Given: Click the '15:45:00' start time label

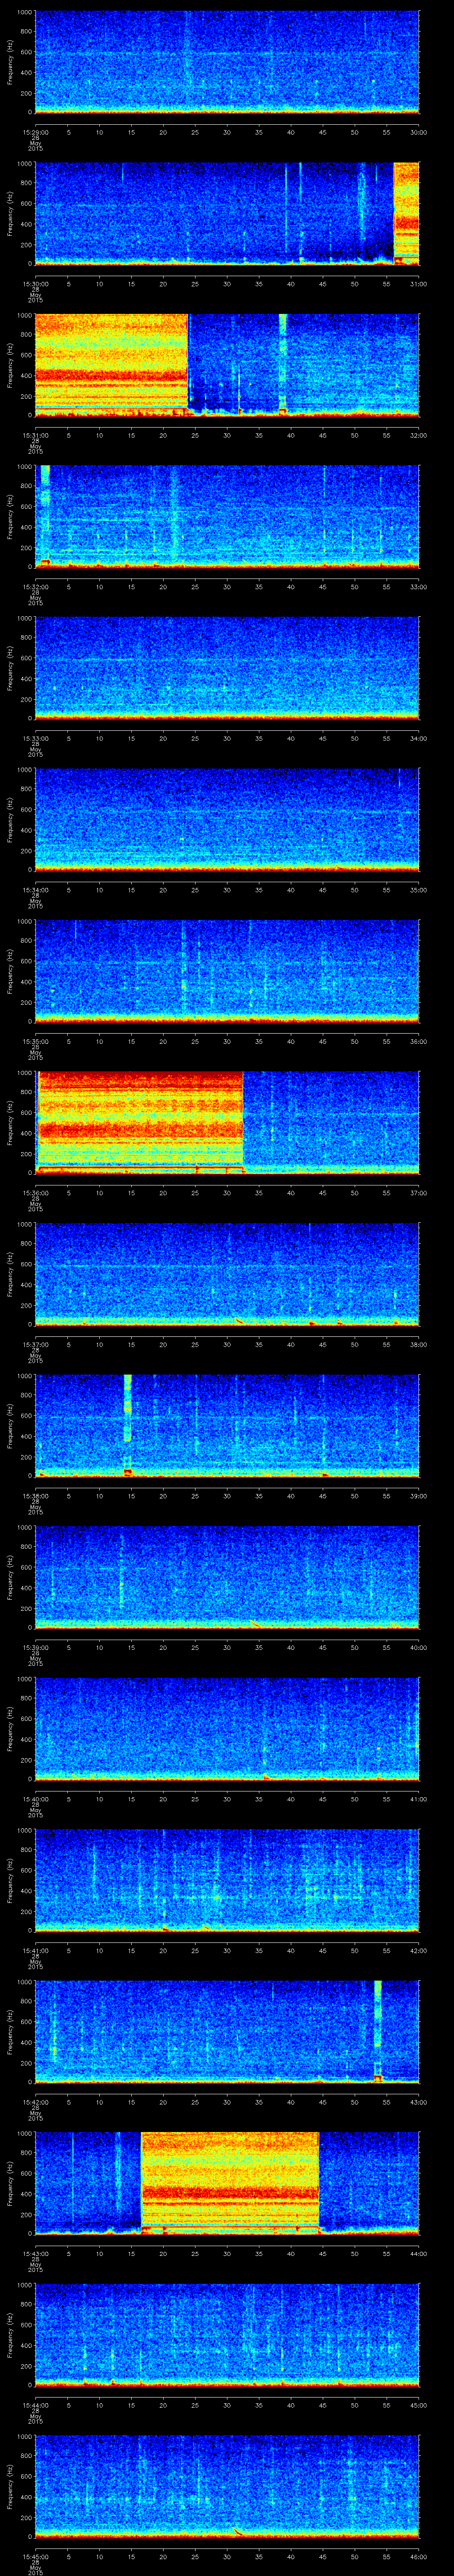Looking at the screenshot, I should coord(35,2556).
